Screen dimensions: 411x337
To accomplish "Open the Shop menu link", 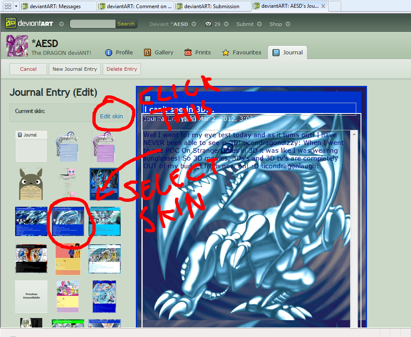I will click(276, 24).
